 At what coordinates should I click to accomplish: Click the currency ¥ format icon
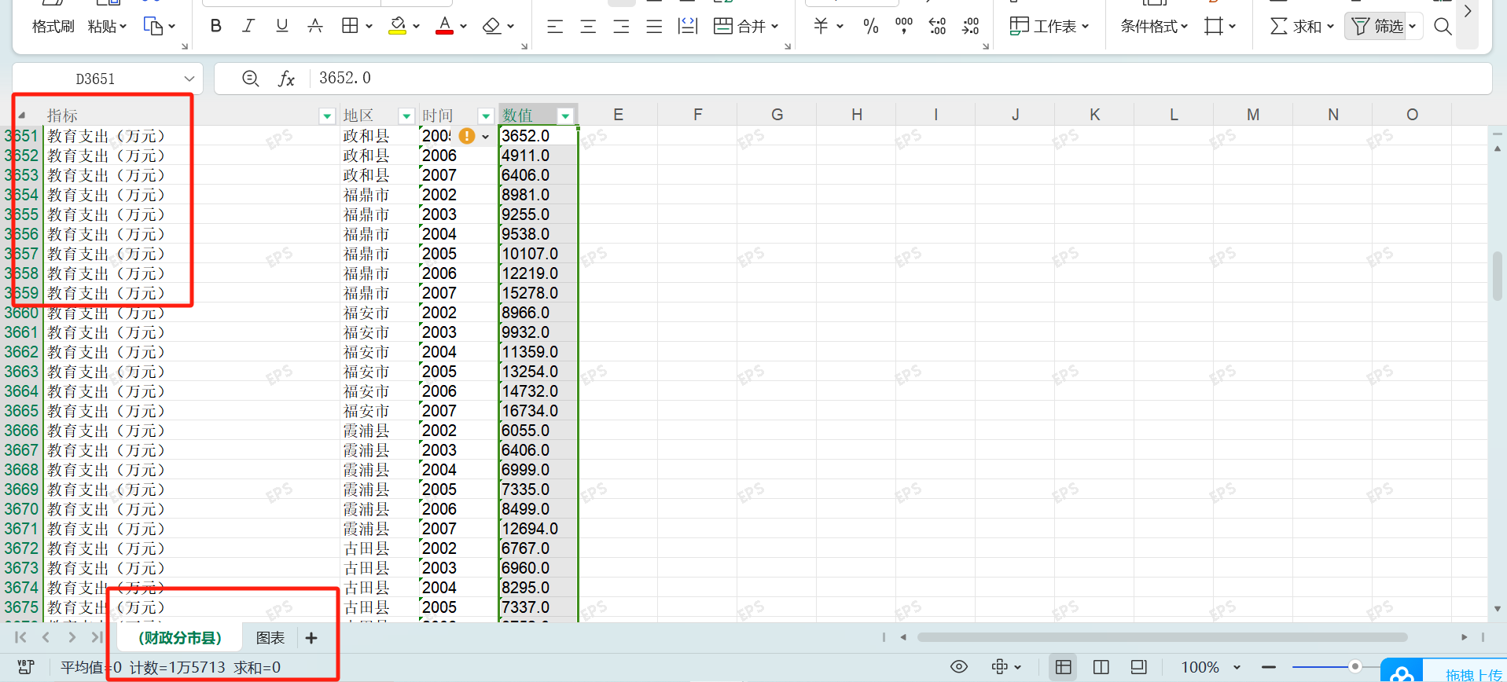pos(821,26)
